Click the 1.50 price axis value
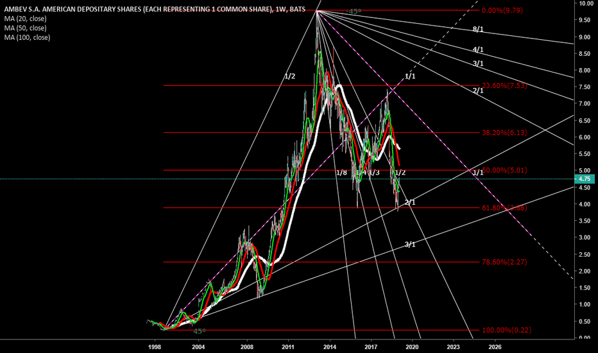Viewport: 598px width, 353px height. point(586,288)
